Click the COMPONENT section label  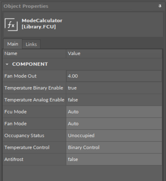coord(30,64)
